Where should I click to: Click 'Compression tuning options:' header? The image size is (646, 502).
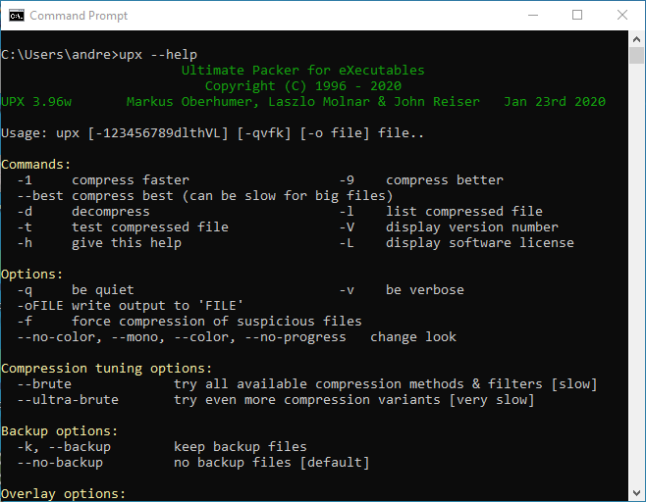click(x=106, y=369)
